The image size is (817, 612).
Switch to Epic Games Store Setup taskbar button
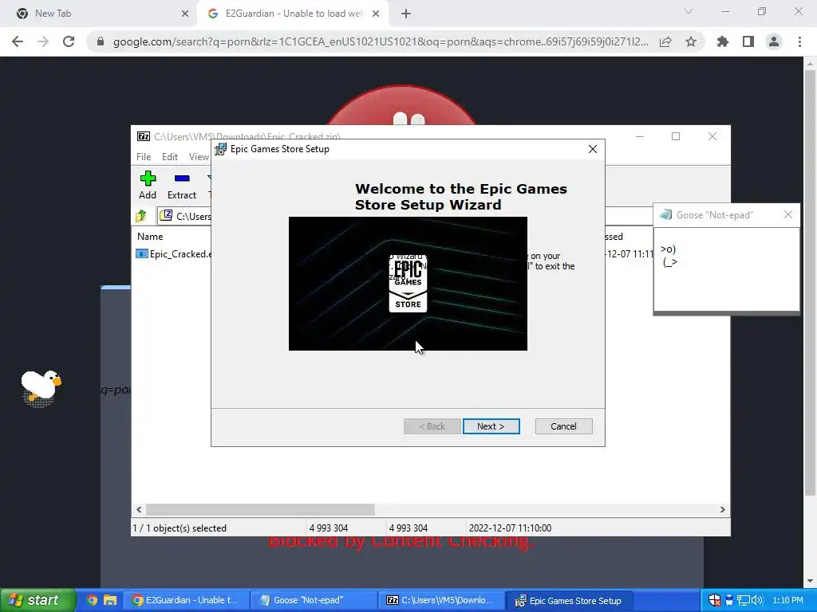568,600
